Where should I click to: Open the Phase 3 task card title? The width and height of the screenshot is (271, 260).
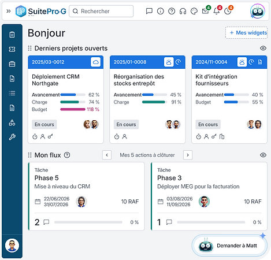(169, 178)
